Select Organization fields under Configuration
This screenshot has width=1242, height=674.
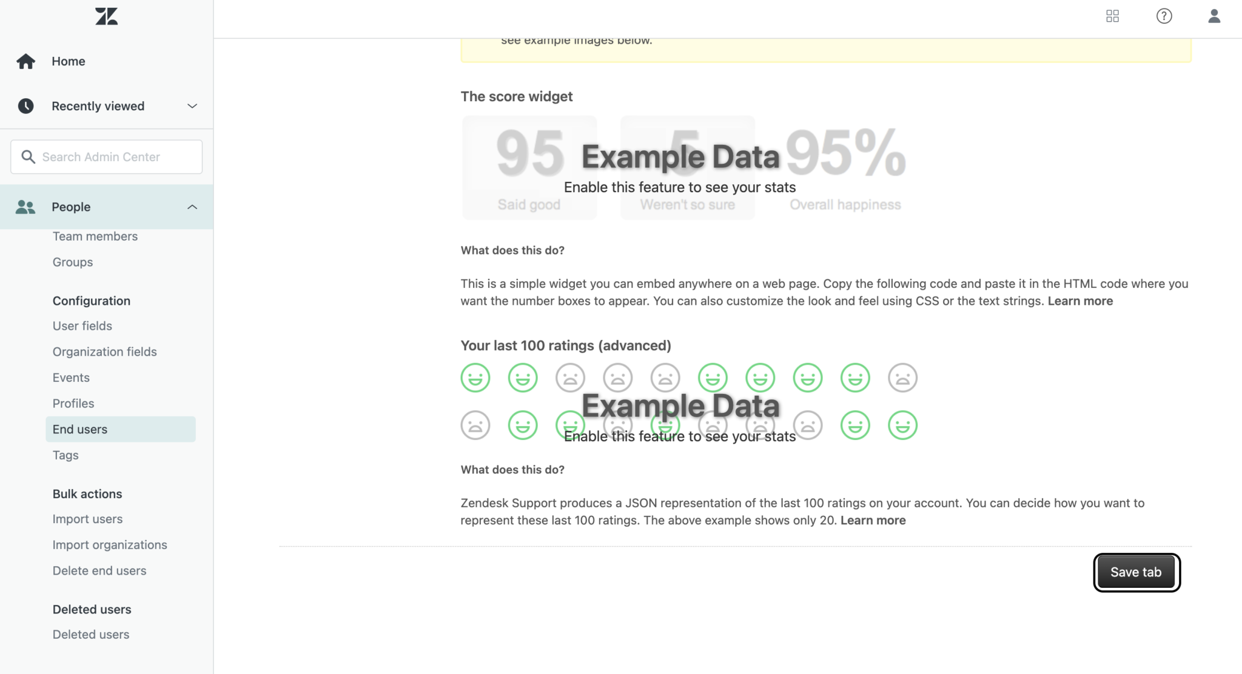coord(104,352)
